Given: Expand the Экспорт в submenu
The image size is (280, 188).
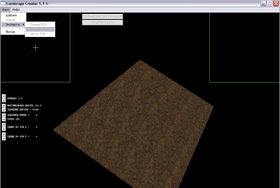Looking at the screenshot, I should click(x=12, y=24).
